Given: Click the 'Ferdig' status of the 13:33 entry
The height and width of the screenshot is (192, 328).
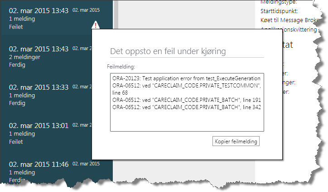Looking at the screenshot, I should (16, 103).
